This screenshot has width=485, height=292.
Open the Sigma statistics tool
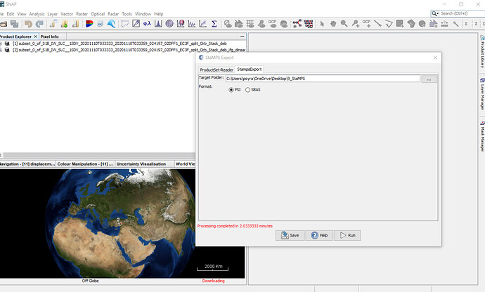pyautogui.click(x=214, y=24)
